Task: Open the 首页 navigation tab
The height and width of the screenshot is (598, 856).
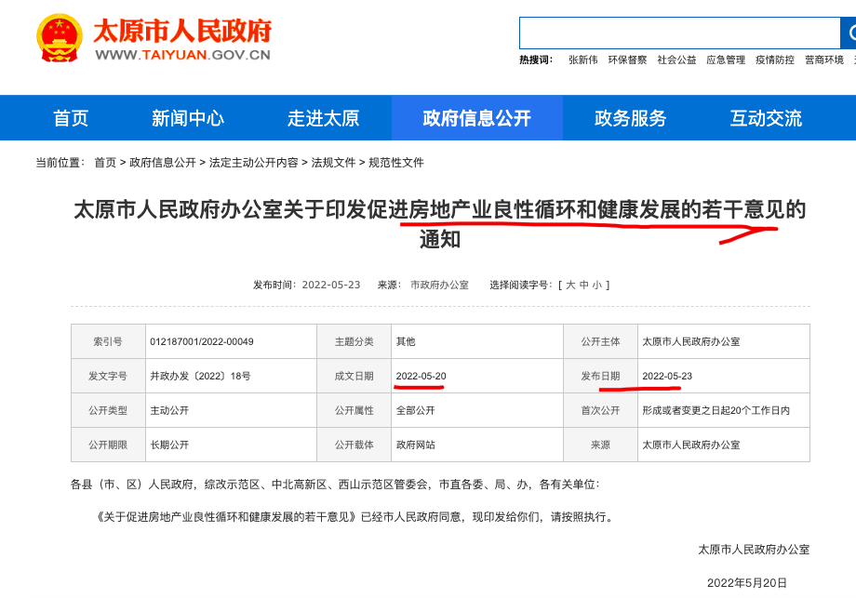Action: tap(71, 118)
